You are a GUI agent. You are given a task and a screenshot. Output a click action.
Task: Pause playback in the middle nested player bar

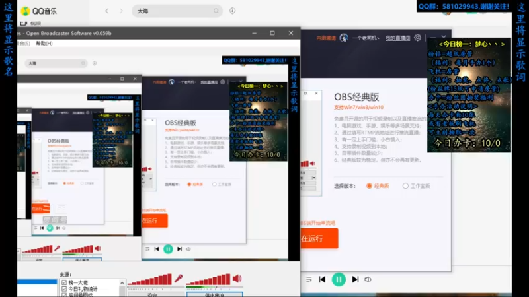click(168, 249)
